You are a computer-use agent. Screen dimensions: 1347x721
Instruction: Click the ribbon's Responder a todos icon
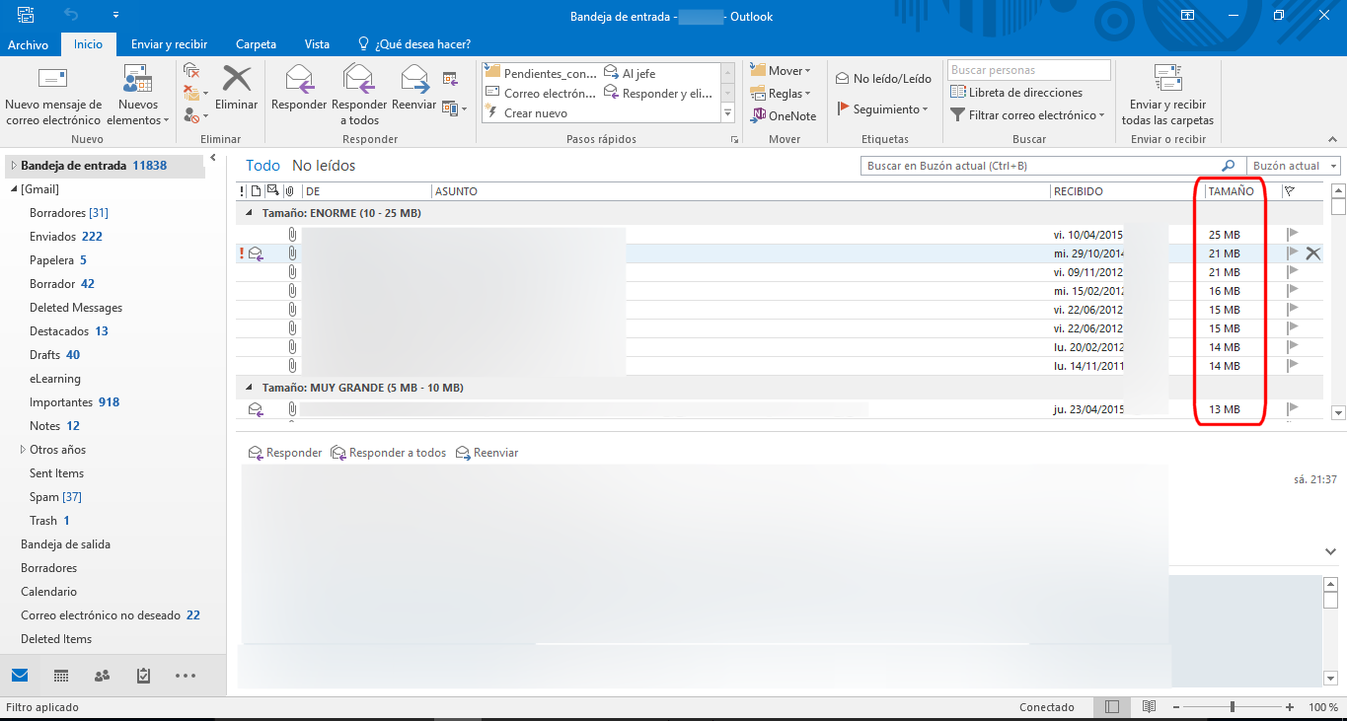[x=359, y=95]
